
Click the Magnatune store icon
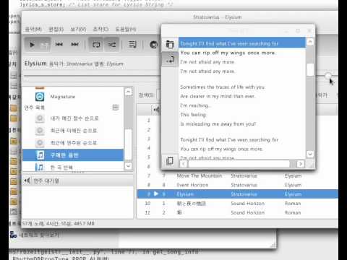(40, 97)
